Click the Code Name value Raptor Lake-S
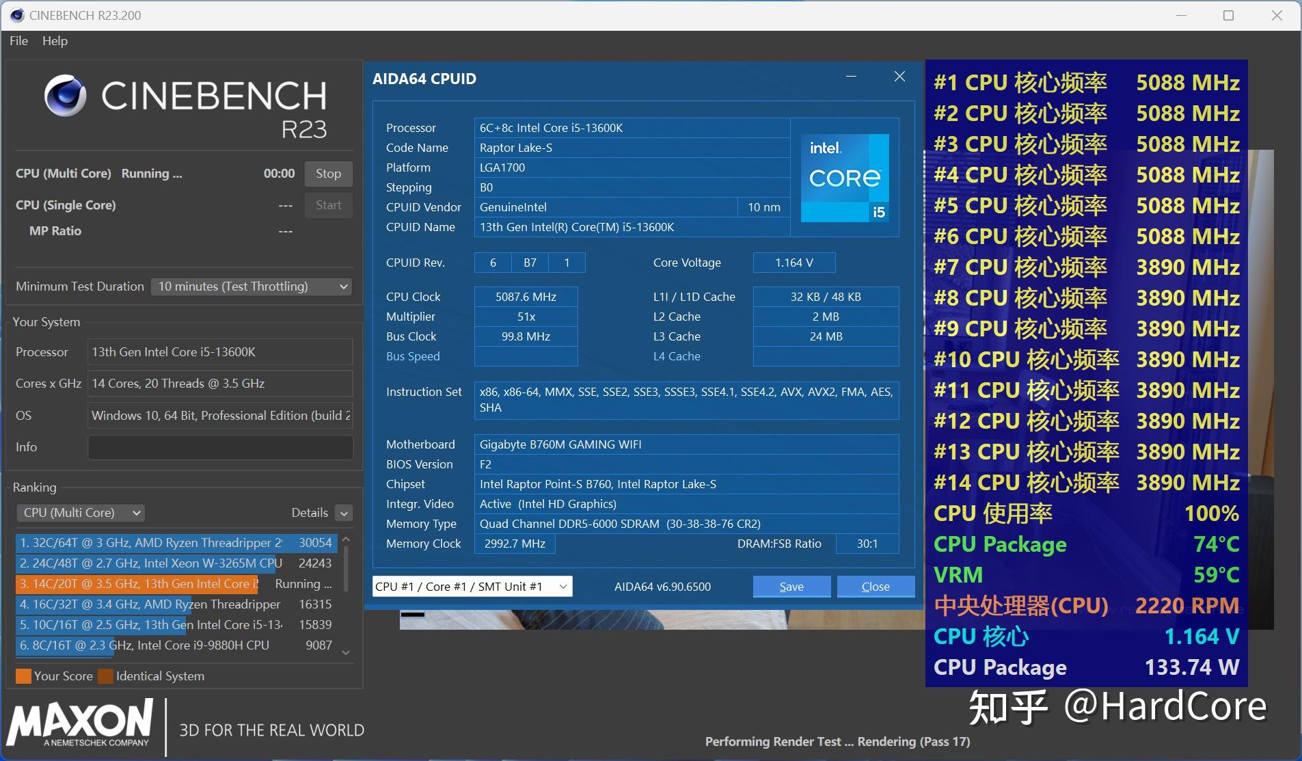 coord(632,148)
